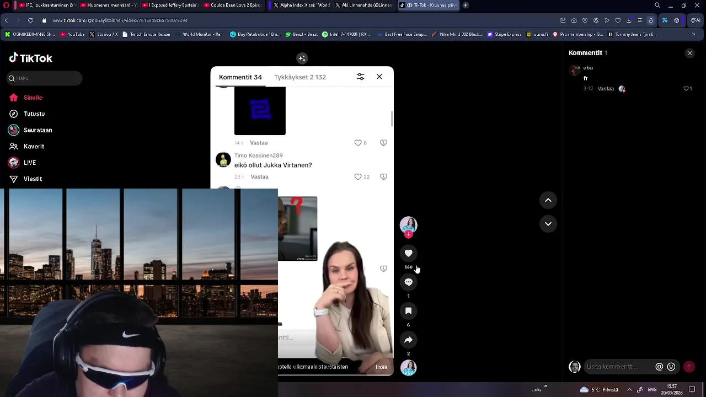Open the emoji picker in comment box
This screenshot has width=706, height=397.
tap(671, 367)
